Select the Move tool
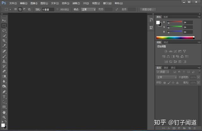Viewport: 202px width, 131px height. (4, 21)
